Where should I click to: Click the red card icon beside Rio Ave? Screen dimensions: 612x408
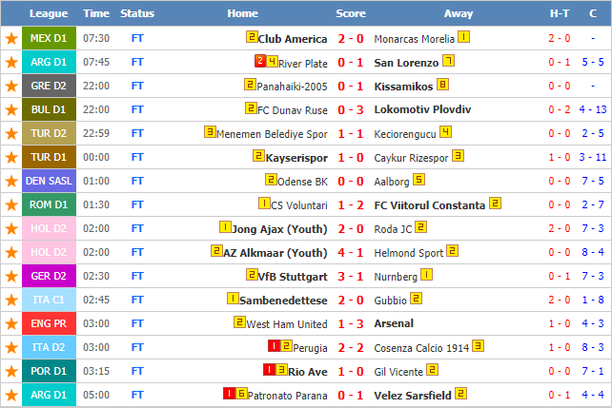pos(270,369)
